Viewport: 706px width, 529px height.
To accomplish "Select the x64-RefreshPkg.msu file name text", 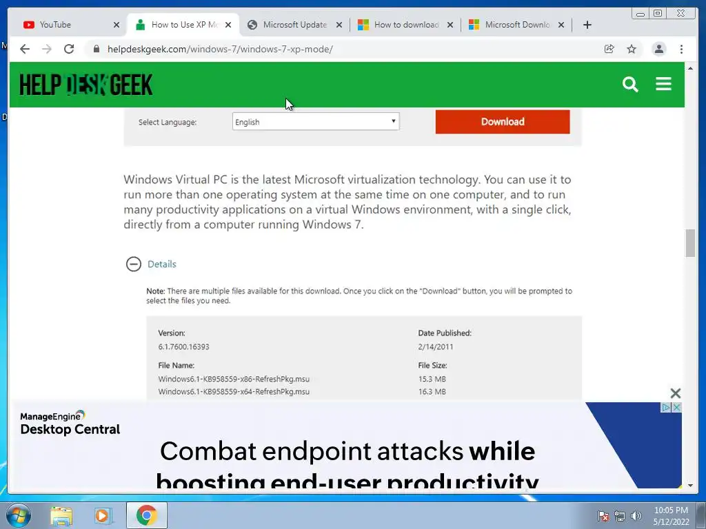I will point(234,391).
